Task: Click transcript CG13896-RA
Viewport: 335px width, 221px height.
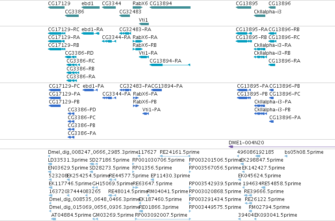Action: click(x=272, y=65)
